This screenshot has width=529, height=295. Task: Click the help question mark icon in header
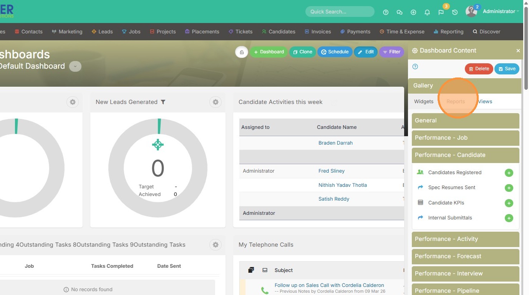click(386, 12)
